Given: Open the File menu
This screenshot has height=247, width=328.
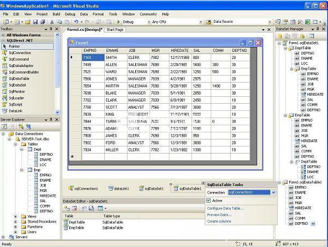Looking at the screenshot, I should tap(5, 14).
